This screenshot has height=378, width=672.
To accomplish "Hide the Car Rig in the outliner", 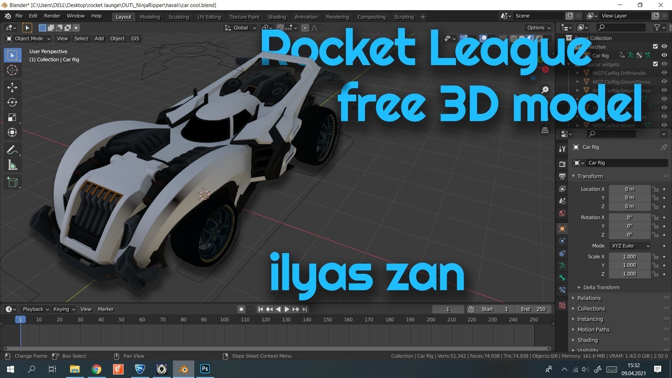I will point(664,55).
